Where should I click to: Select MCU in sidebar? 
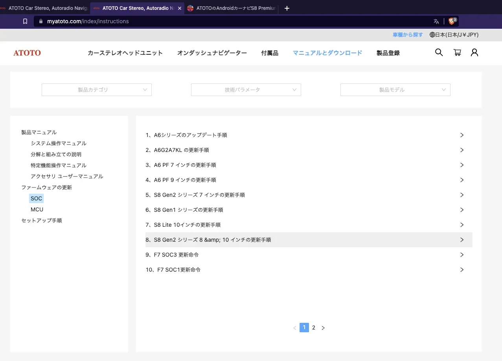(x=37, y=209)
